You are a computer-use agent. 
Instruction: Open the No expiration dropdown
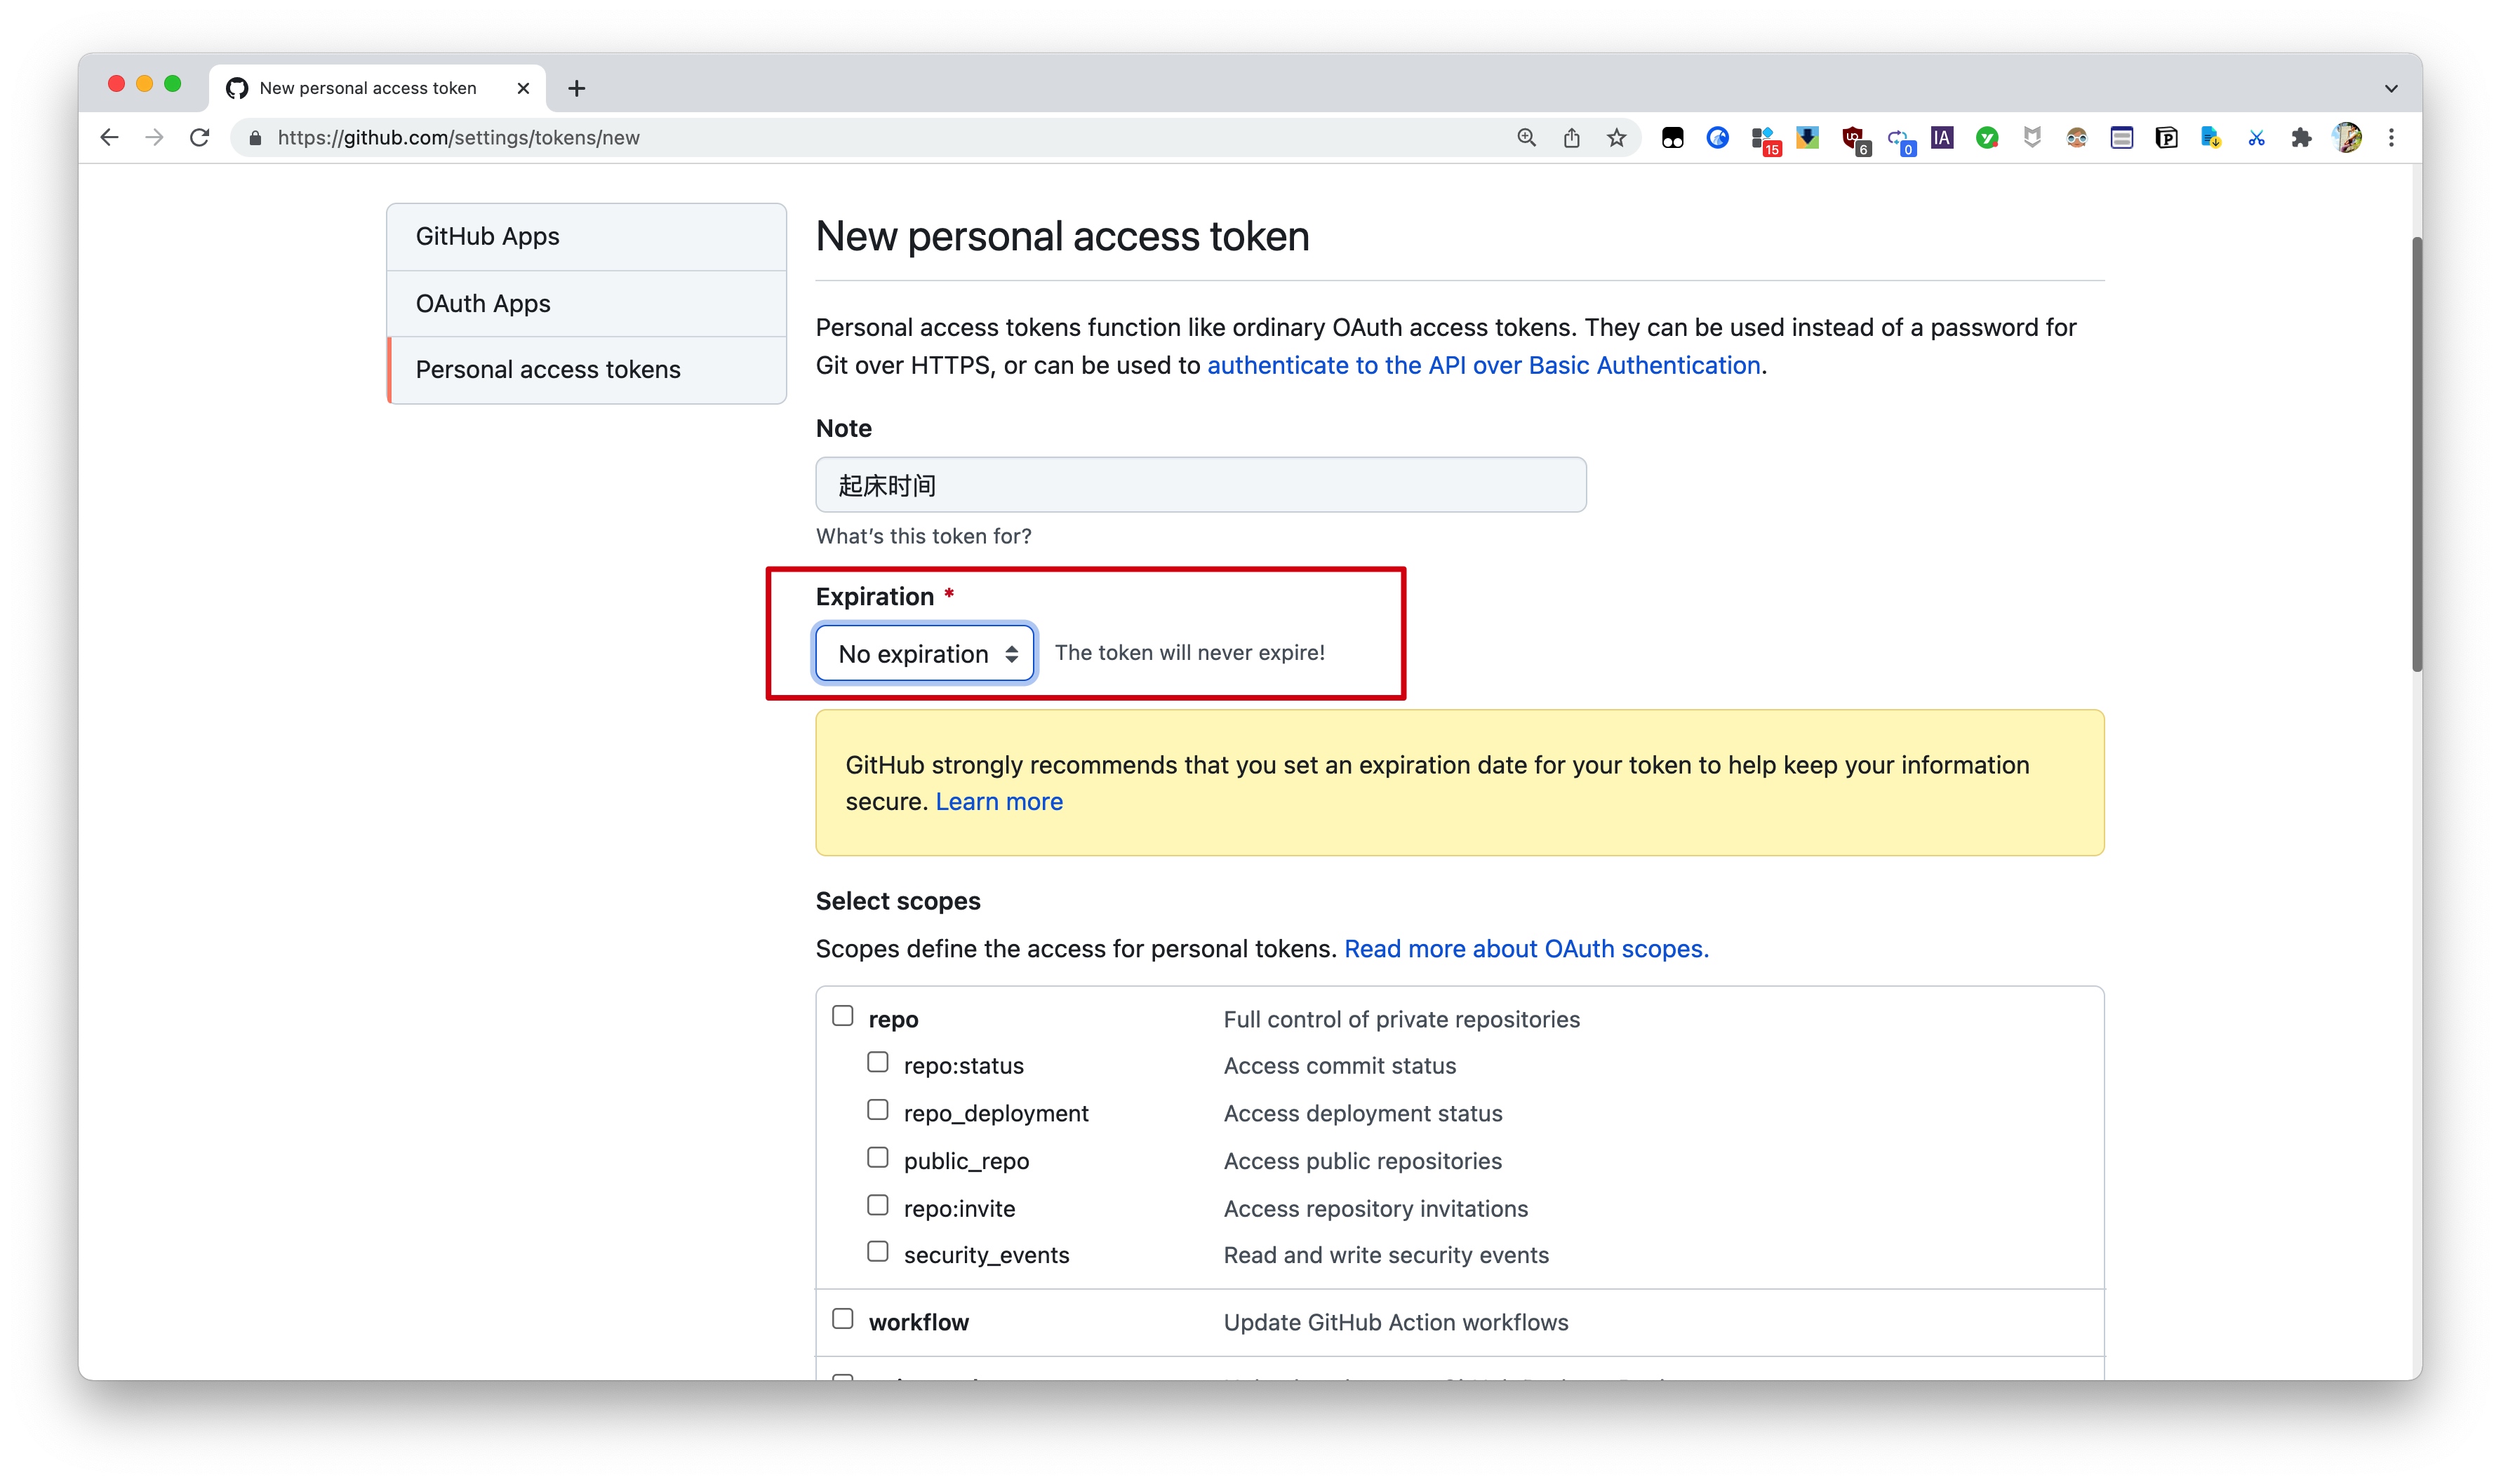point(926,653)
